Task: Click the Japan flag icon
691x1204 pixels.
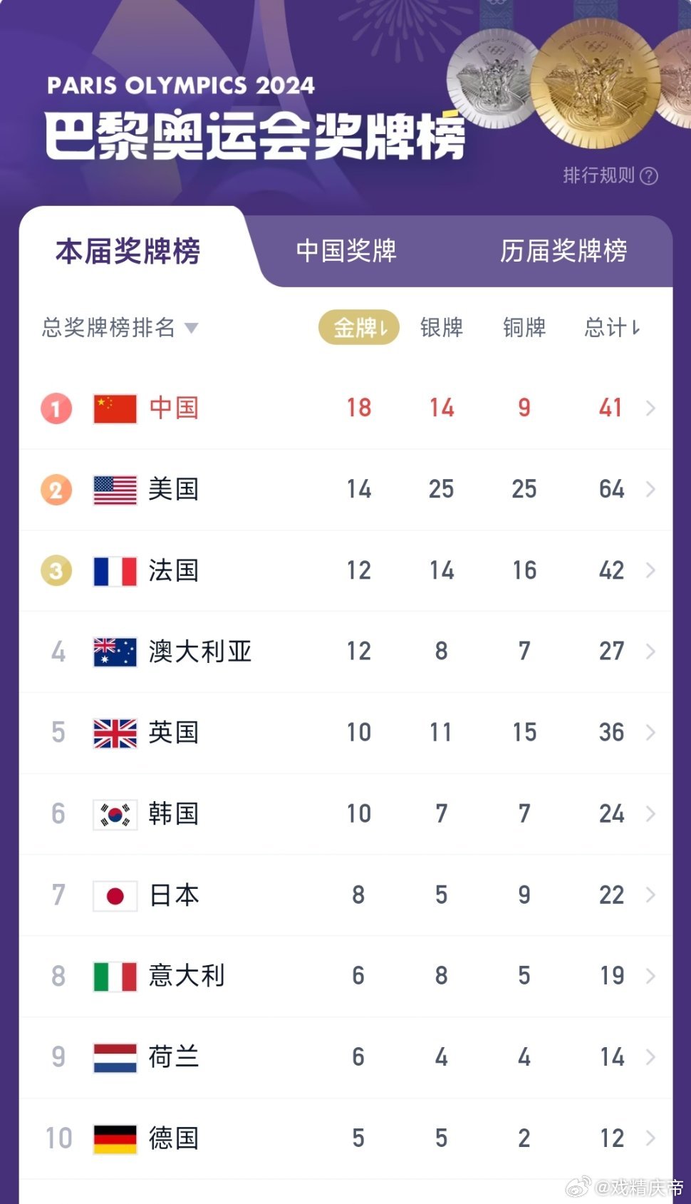Action: (115, 895)
